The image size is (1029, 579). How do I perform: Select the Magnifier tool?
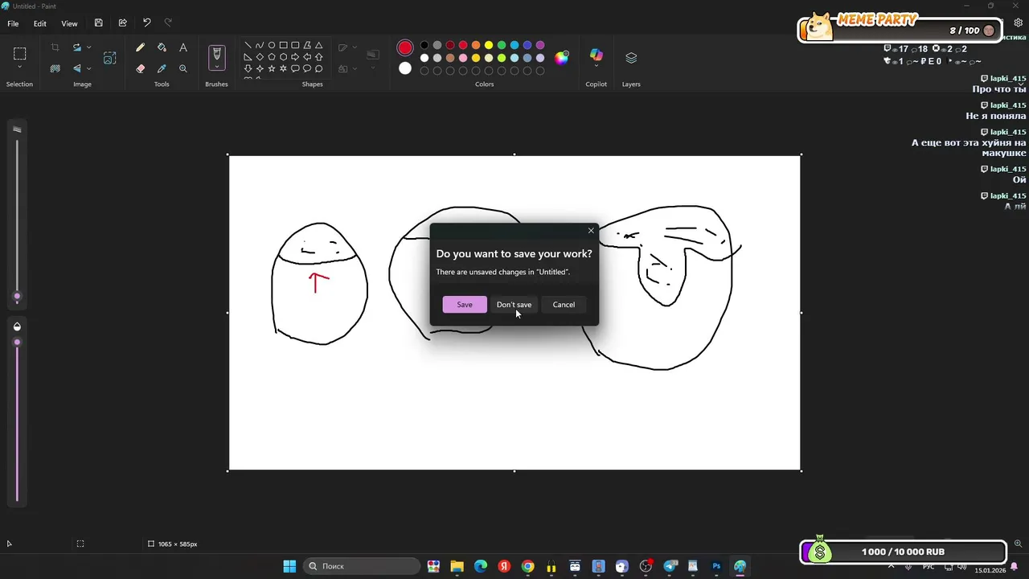pos(183,68)
